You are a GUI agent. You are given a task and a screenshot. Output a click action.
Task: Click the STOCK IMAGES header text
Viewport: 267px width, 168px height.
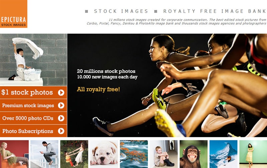(x=121, y=11)
